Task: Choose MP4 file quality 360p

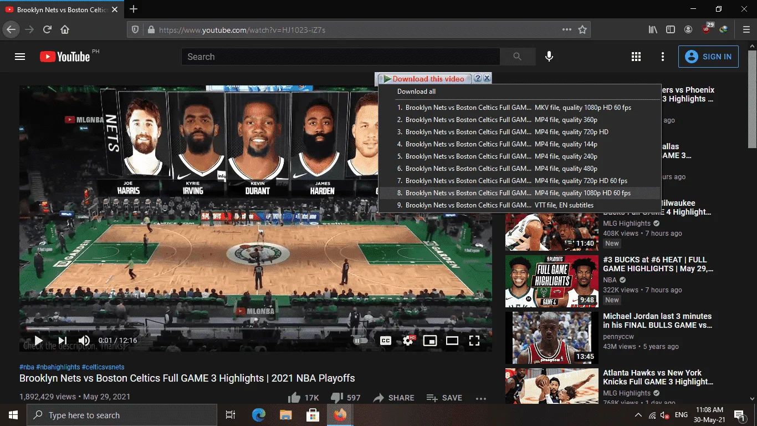Action: (520, 120)
